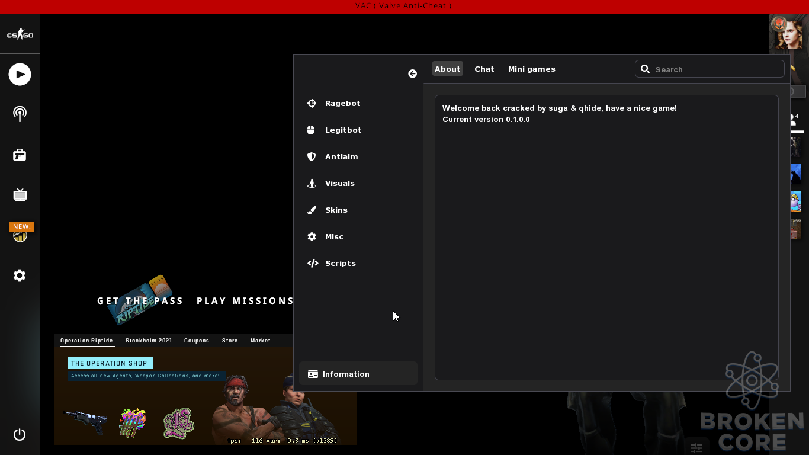The image size is (809, 455).
Task: Open the Market tab
Action: click(x=261, y=341)
